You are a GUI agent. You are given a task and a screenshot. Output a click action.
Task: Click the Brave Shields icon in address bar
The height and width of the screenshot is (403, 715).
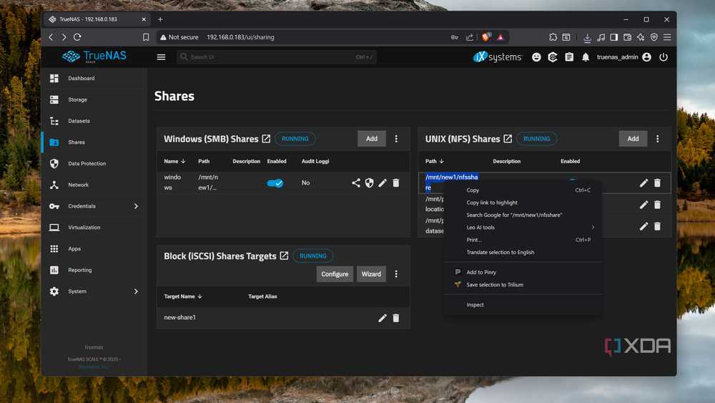pos(486,37)
